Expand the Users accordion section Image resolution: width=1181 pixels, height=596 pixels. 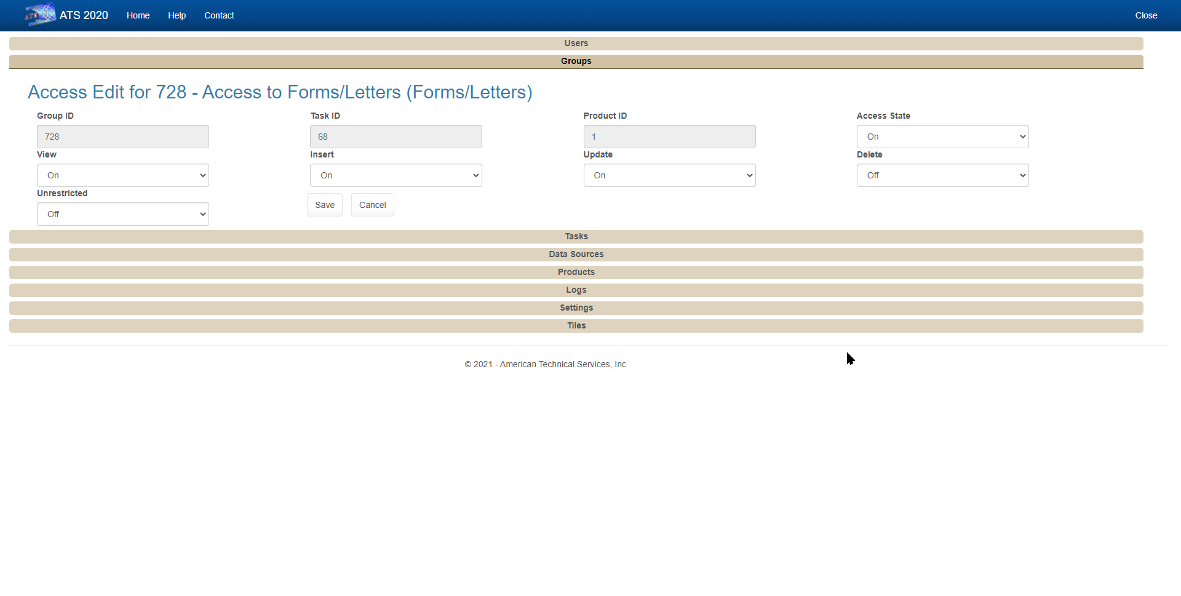coord(576,44)
